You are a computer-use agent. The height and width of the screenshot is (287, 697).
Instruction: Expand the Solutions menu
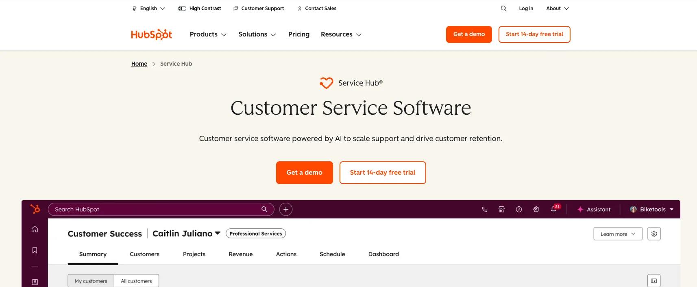257,34
